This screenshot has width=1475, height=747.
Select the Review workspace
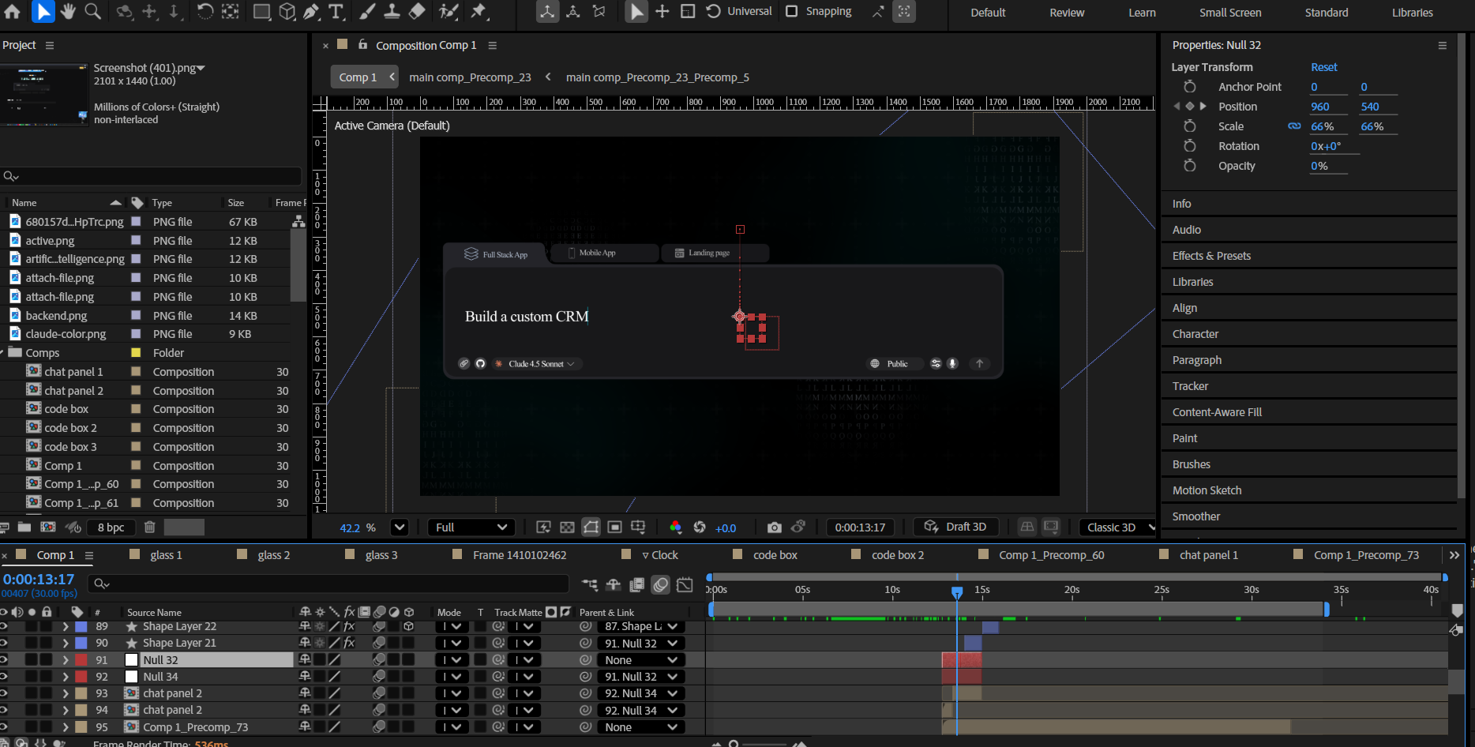click(1067, 13)
